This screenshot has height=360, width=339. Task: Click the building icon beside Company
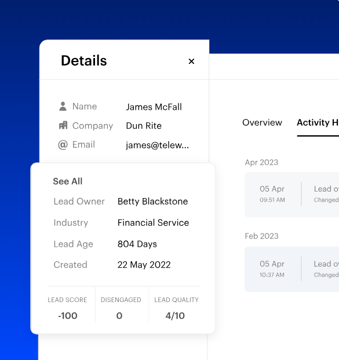63,125
